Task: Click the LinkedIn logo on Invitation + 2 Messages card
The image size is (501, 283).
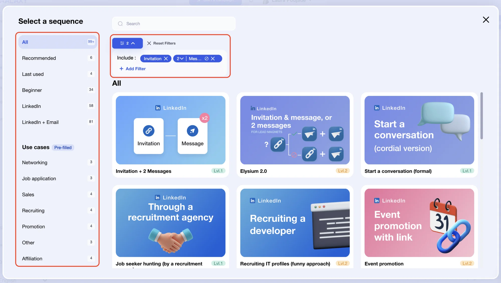Action: coord(158,108)
